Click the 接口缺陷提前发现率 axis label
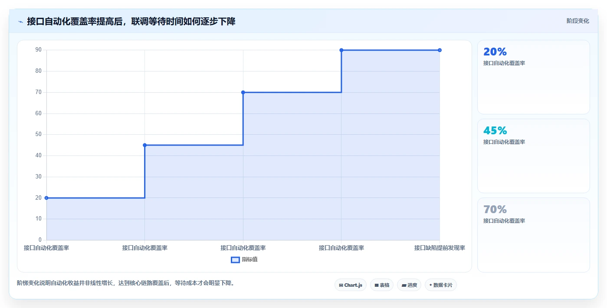This screenshot has width=607, height=308. click(x=440, y=248)
